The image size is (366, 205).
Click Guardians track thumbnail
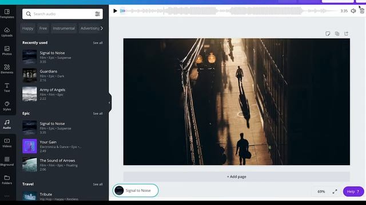(30, 75)
